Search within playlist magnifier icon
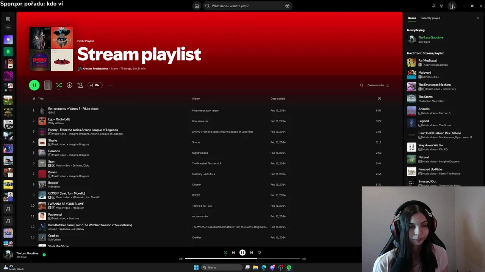The image size is (485, 272). [x=361, y=85]
